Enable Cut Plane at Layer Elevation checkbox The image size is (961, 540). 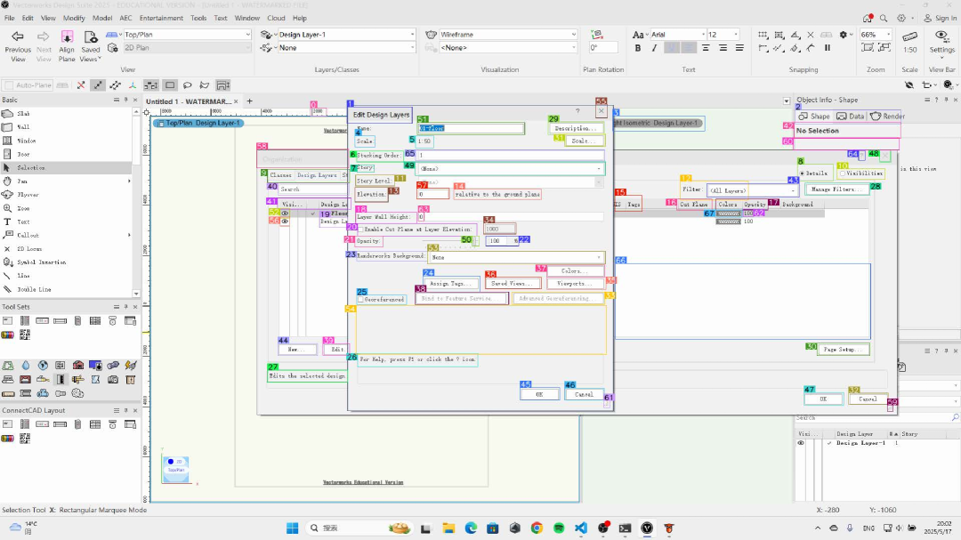[360, 230]
